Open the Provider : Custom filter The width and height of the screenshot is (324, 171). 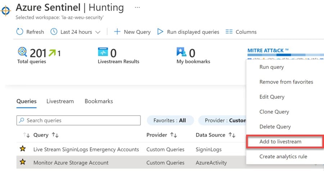tap(222, 120)
